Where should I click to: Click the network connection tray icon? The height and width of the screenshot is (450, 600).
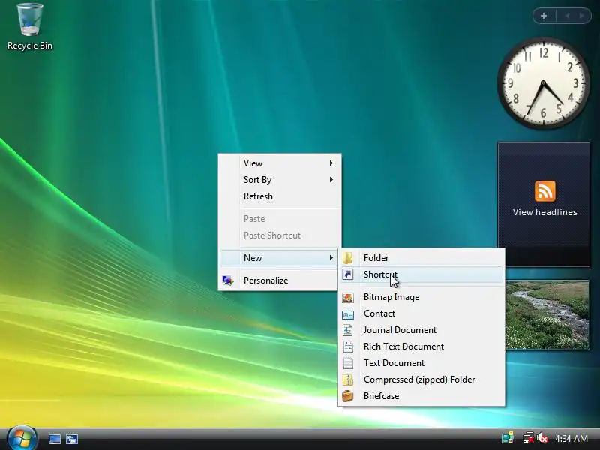(529, 437)
